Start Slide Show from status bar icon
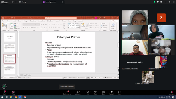This screenshot has width=176, height=99. pyautogui.click(x=99, y=78)
